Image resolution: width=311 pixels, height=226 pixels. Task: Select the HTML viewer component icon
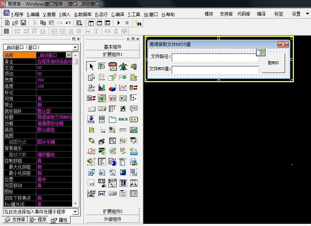pos(91,119)
